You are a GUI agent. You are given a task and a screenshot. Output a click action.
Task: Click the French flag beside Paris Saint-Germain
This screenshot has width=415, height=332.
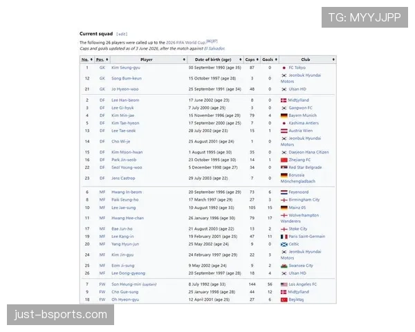(284, 237)
